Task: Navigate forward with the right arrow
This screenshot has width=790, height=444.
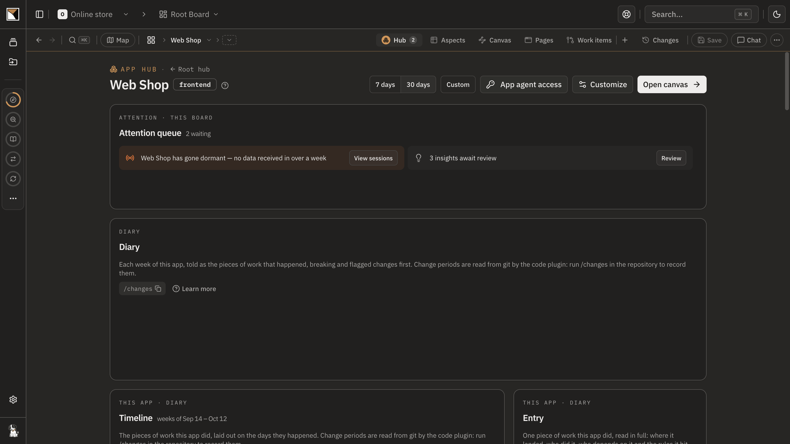Action: pos(52,40)
